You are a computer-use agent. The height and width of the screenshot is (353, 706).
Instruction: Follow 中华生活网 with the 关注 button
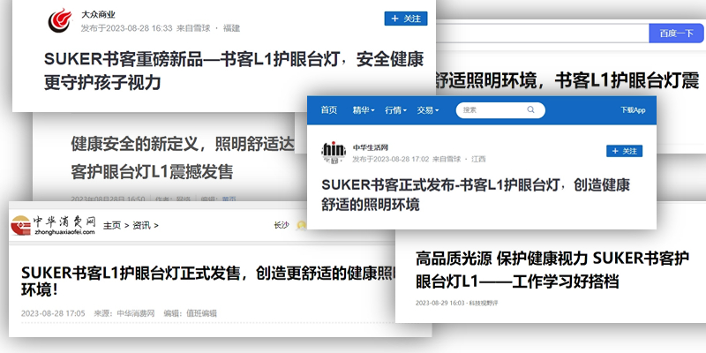[624, 151]
